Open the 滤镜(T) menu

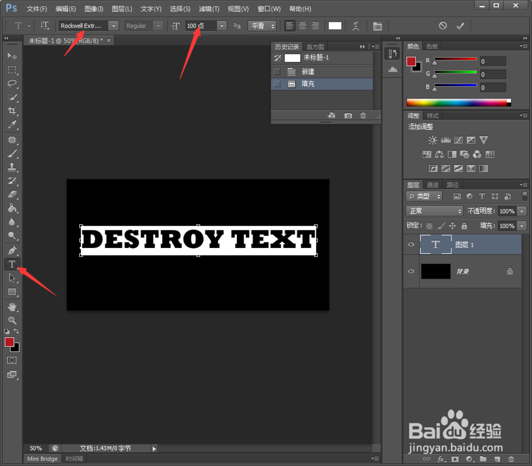(x=209, y=9)
